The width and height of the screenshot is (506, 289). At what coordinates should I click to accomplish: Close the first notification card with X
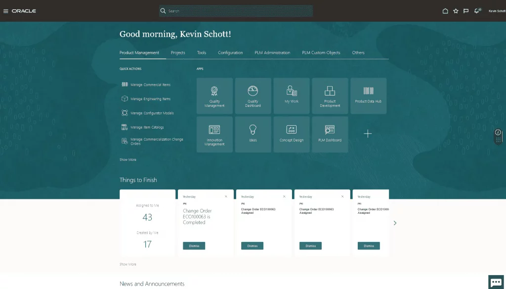tap(226, 196)
